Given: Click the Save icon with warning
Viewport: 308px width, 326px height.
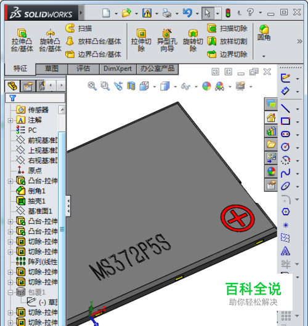Looking at the screenshot, I should [x=147, y=13].
